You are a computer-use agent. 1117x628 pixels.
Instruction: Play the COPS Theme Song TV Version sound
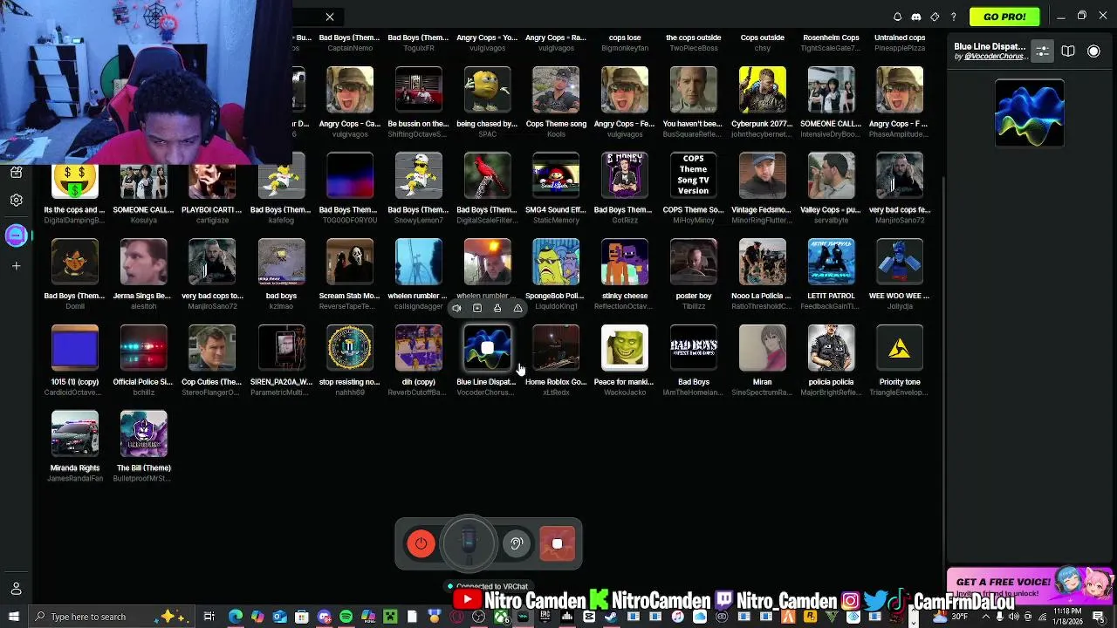point(694,176)
